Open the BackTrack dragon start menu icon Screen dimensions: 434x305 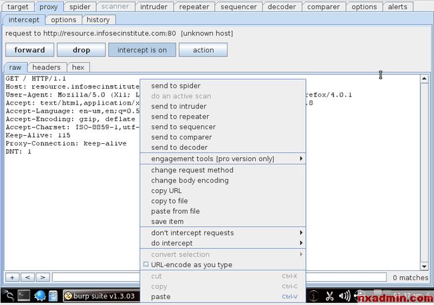point(8,296)
